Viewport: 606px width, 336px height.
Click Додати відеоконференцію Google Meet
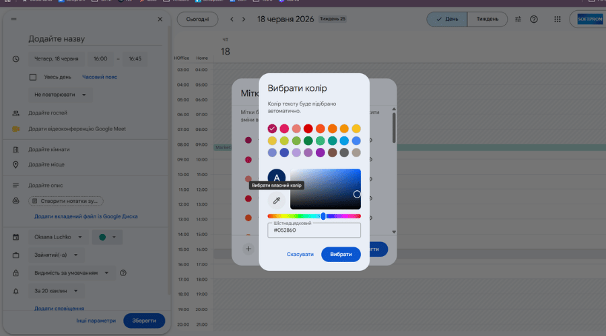(x=77, y=129)
